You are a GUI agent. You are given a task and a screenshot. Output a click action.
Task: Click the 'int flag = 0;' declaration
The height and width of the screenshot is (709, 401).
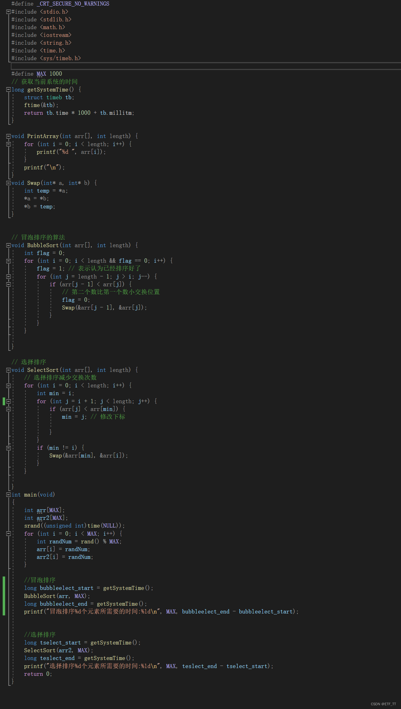coord(45,253)
